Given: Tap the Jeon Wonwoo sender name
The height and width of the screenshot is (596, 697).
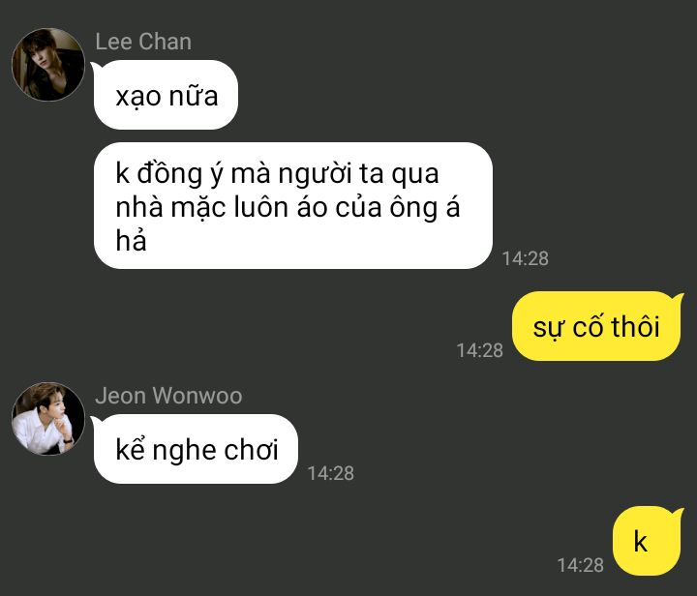Looking at the screenshot, I should pos(168,396).
